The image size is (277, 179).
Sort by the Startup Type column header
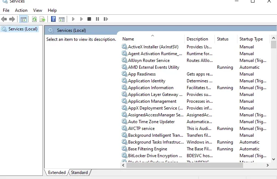251,39
